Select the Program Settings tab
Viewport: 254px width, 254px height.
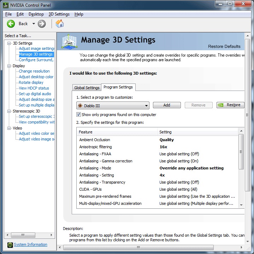[x=118, y=87]
